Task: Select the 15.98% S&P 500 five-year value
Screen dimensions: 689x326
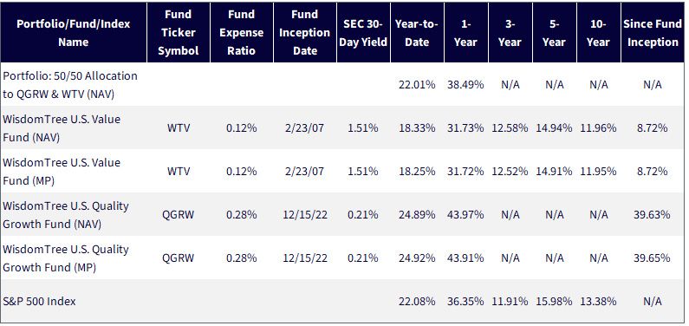Action: point(554,301)
